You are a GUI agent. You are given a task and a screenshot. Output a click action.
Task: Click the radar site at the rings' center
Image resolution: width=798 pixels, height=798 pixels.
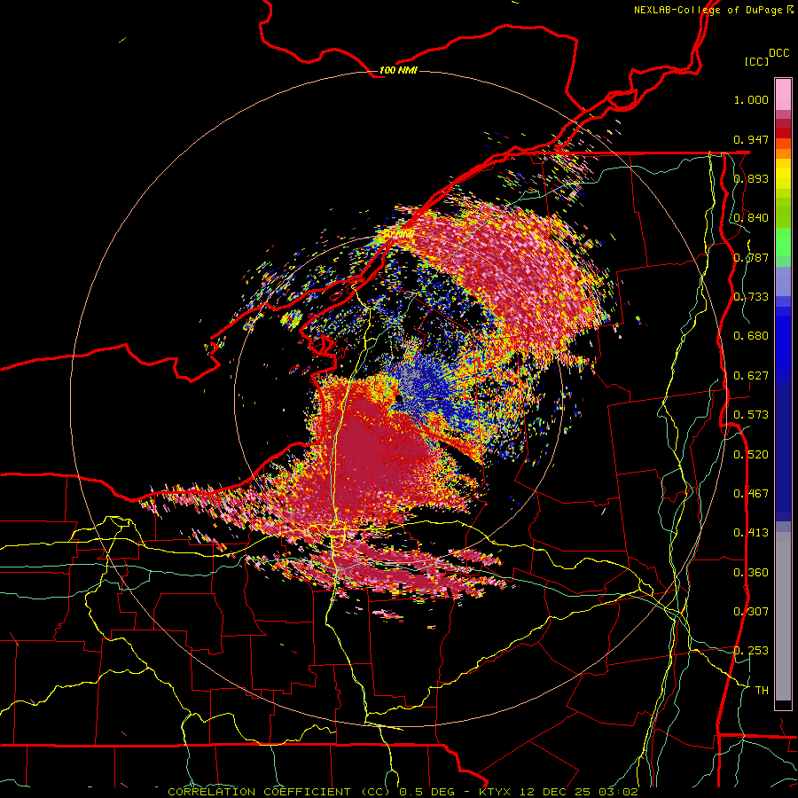[x=398, y=399]
